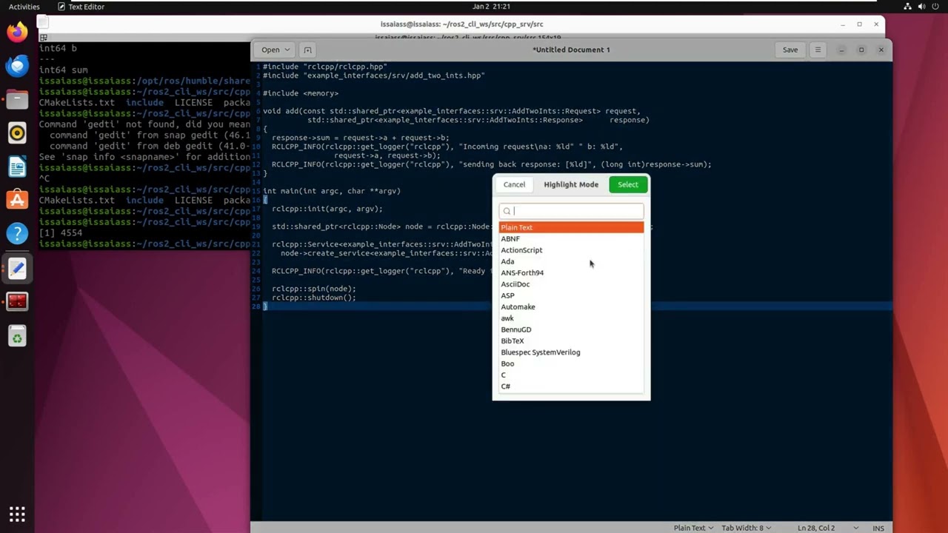The height and width of the screenshot is (533, 948).
Task: Click the green Select button
Action: 628,184
